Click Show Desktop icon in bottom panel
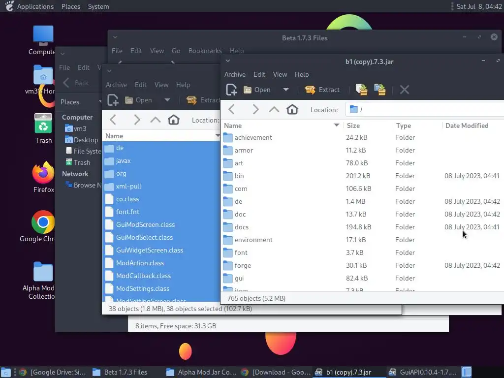This screenshot has width=504, height=378. click(6, 372)
